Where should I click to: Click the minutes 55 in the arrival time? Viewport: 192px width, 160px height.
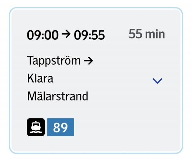(98, 35)
